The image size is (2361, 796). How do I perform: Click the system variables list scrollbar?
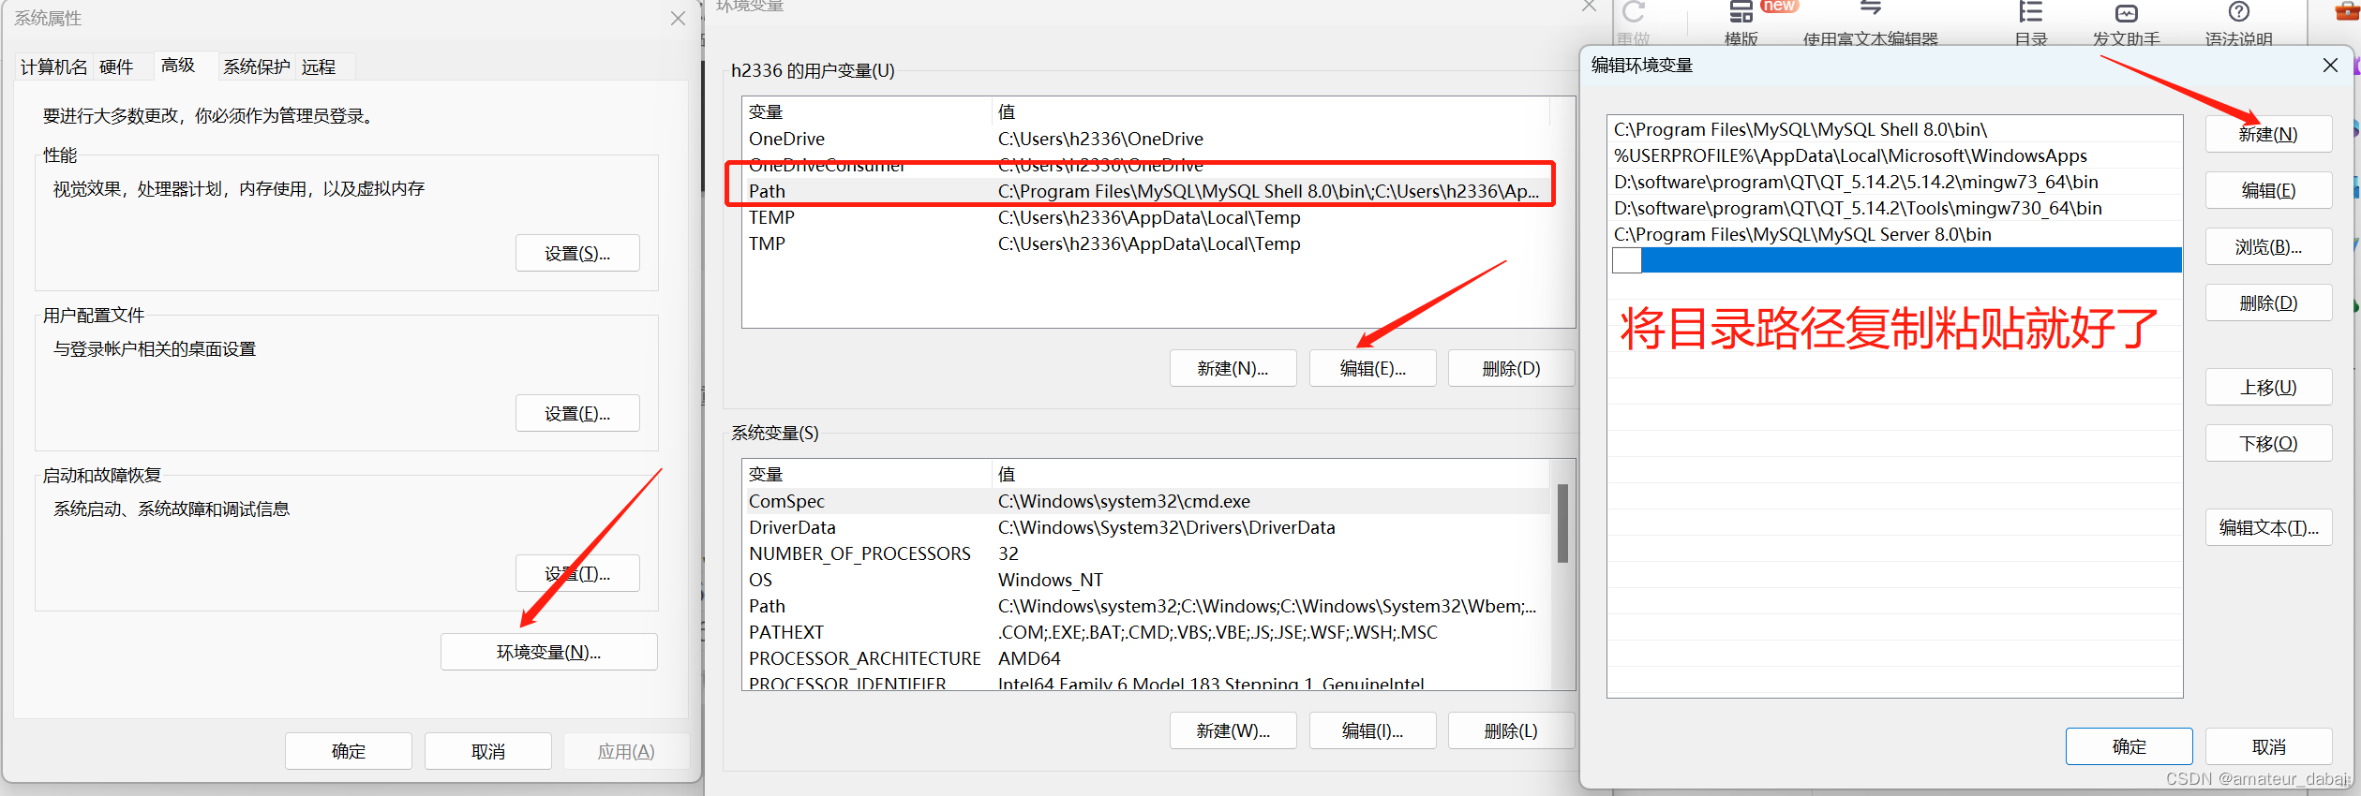1562,523
